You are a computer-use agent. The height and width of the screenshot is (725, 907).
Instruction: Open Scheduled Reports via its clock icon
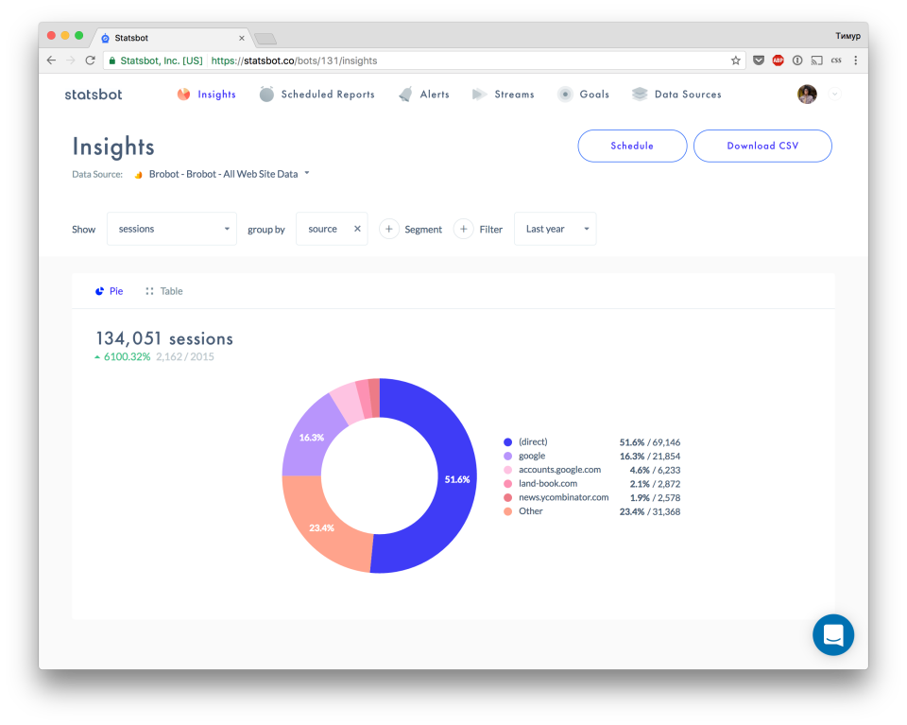pos(267,94)
